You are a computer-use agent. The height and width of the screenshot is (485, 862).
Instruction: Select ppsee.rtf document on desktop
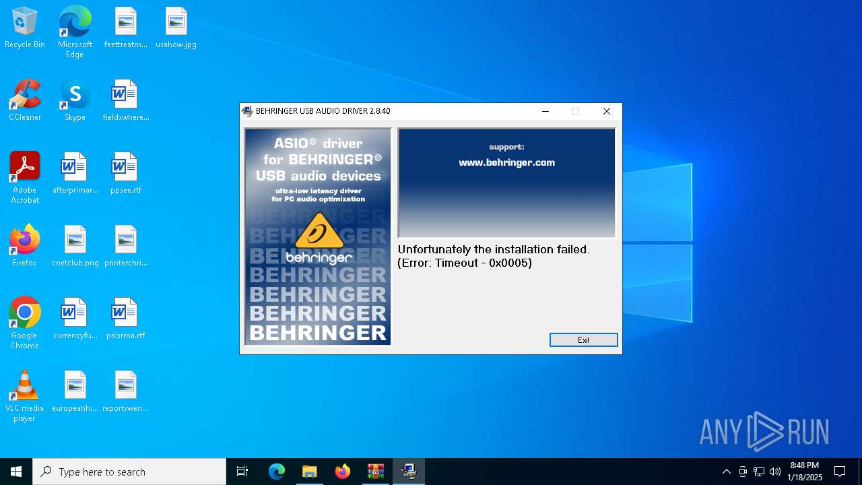click(125, 174)
